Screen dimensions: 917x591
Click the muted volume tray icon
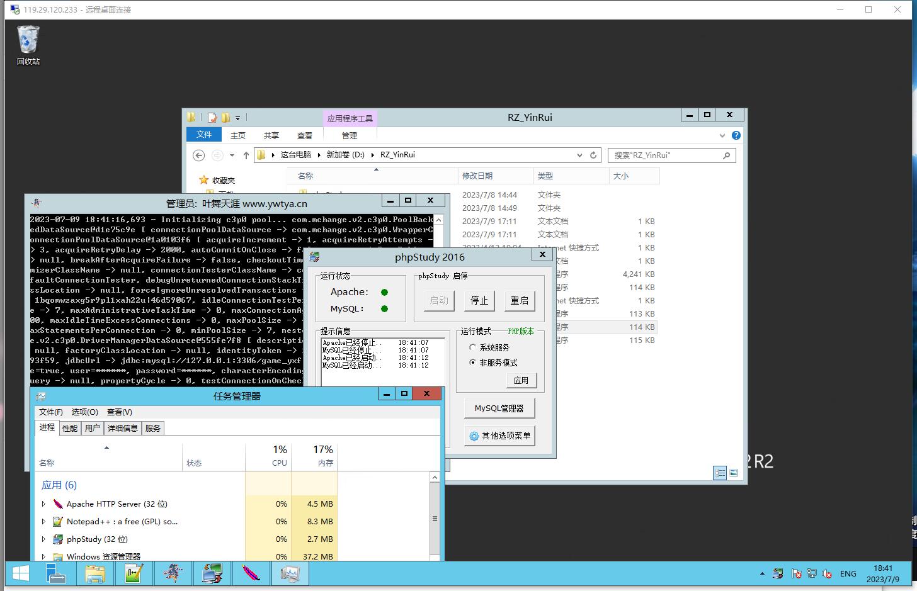coord(827,573)
